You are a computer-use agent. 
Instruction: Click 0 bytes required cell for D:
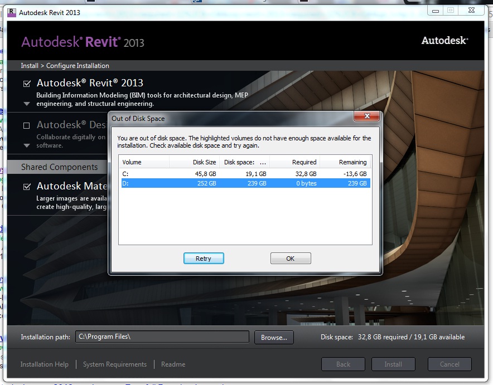click(306, 183)
